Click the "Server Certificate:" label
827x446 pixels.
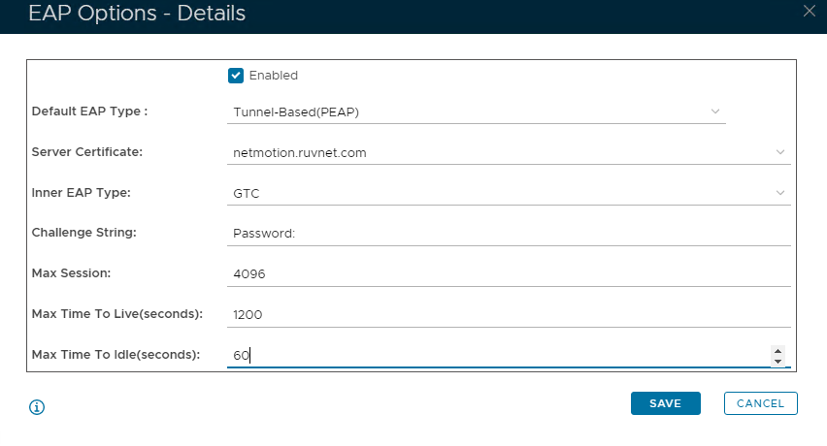coord(87,151)
